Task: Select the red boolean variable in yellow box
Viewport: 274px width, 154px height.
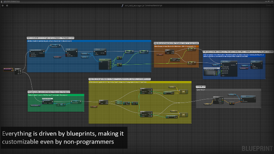Action: click(x=94, y=107)
